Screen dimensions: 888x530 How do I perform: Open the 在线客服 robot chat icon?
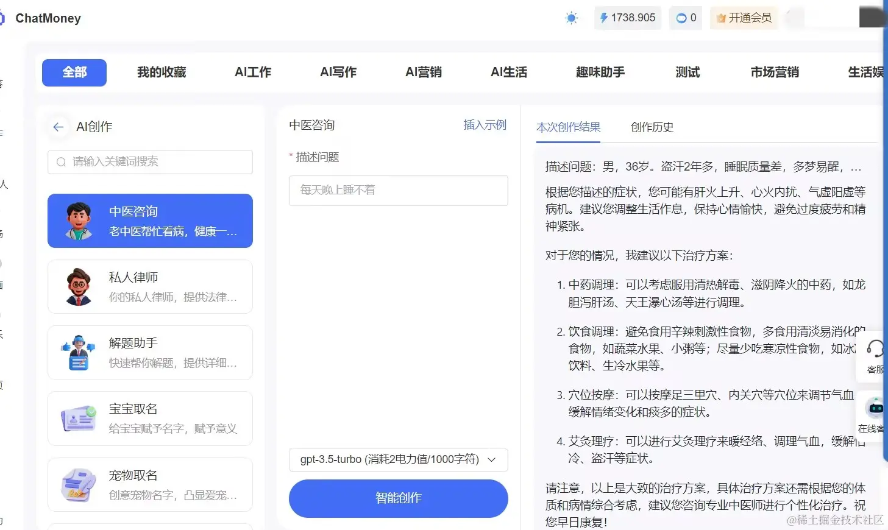coord(876,407)
